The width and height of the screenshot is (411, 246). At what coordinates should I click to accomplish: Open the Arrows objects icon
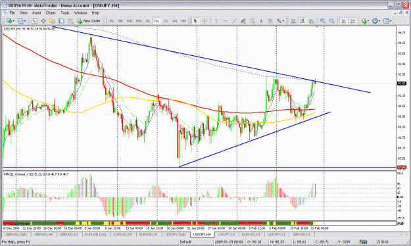coord(279,21)
